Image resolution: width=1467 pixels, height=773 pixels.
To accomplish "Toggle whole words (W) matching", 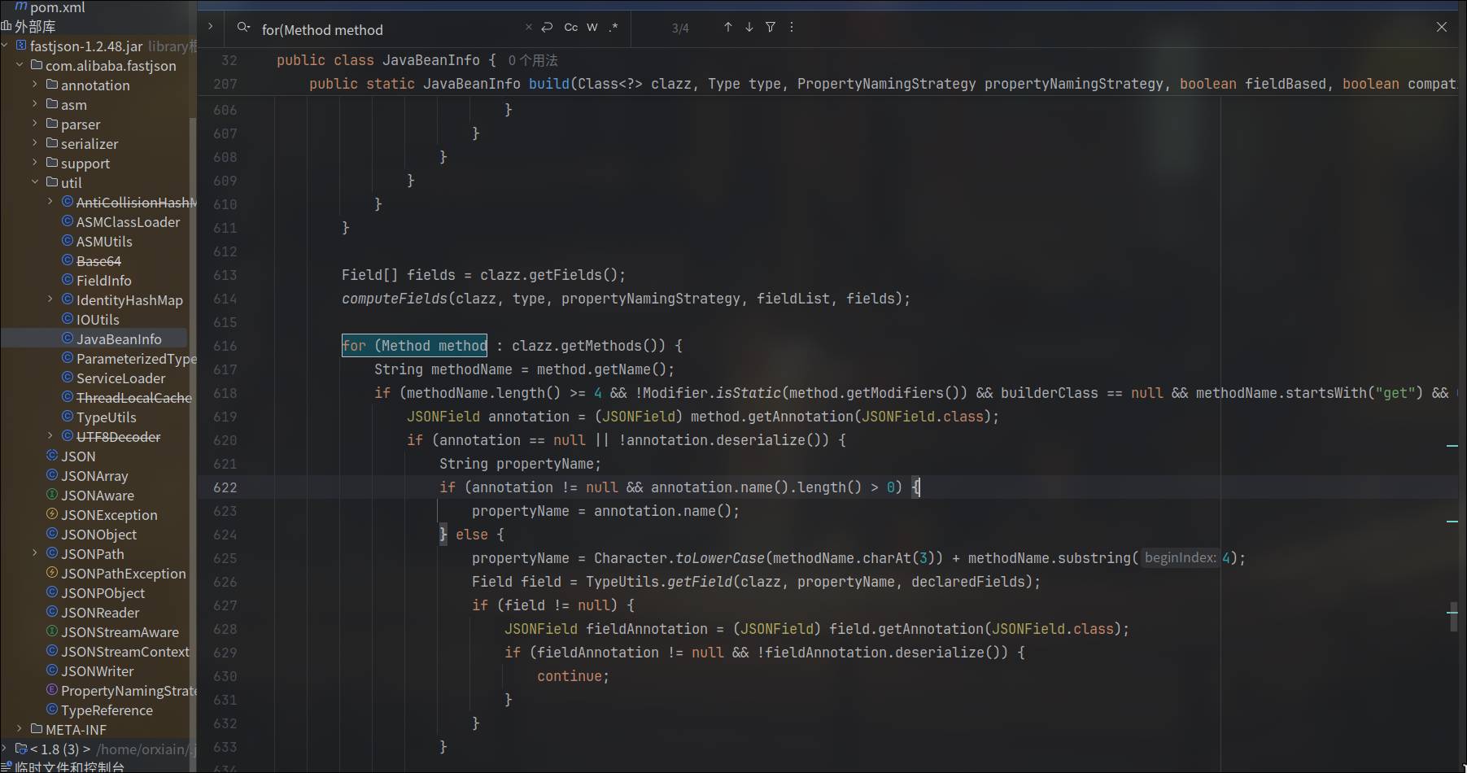I will (592, 28).
